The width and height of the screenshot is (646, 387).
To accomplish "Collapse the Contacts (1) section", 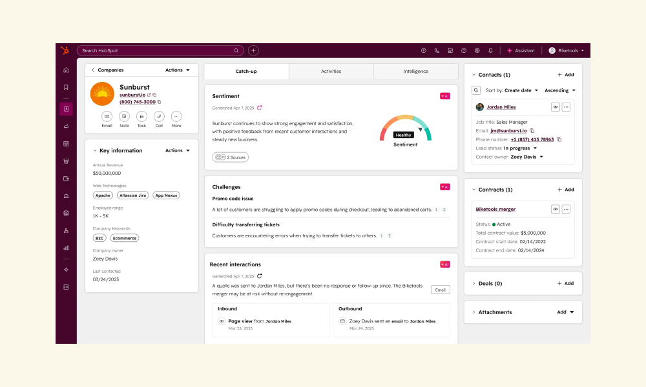I will coord(474,75).
